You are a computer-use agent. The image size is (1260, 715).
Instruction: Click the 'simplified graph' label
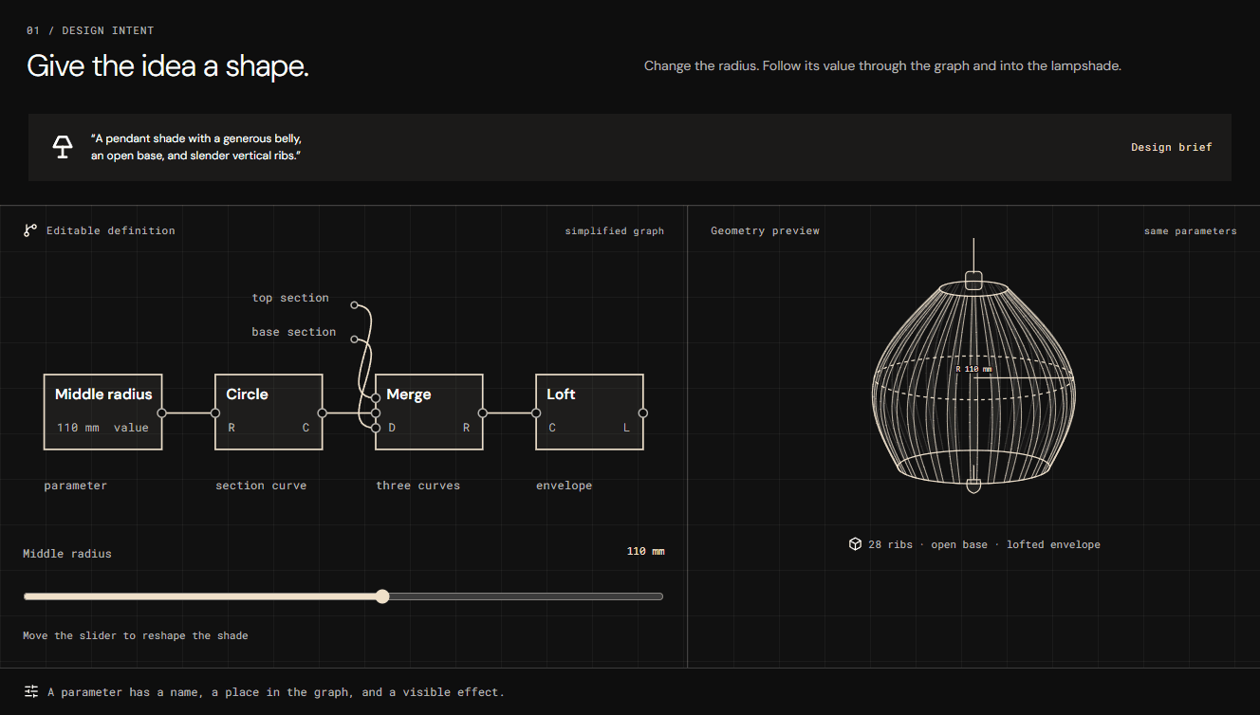pyautogui.click(x=615, y=230)
